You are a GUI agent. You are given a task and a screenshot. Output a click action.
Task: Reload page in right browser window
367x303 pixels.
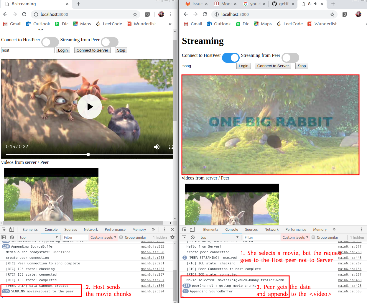(x=205, y=14)
